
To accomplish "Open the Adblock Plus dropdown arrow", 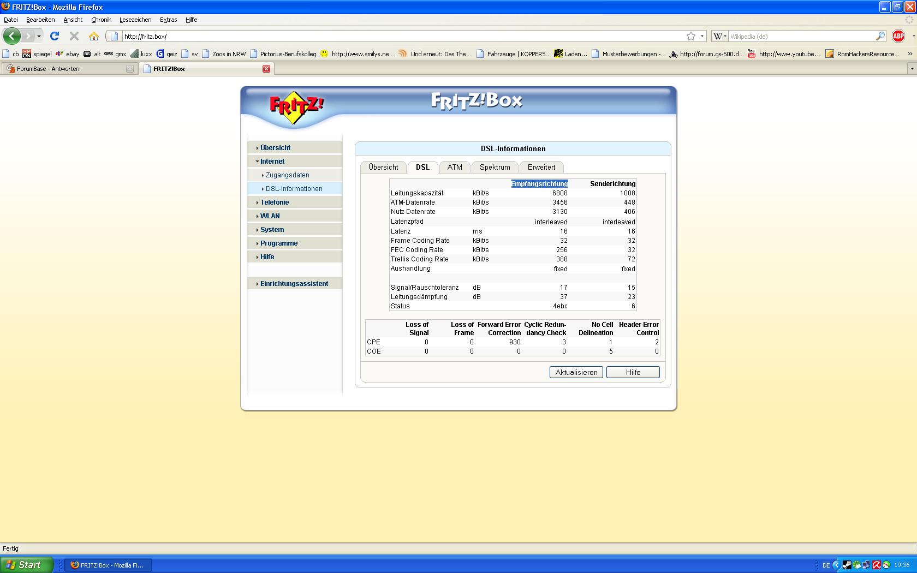I will click(x=913, y=37).
